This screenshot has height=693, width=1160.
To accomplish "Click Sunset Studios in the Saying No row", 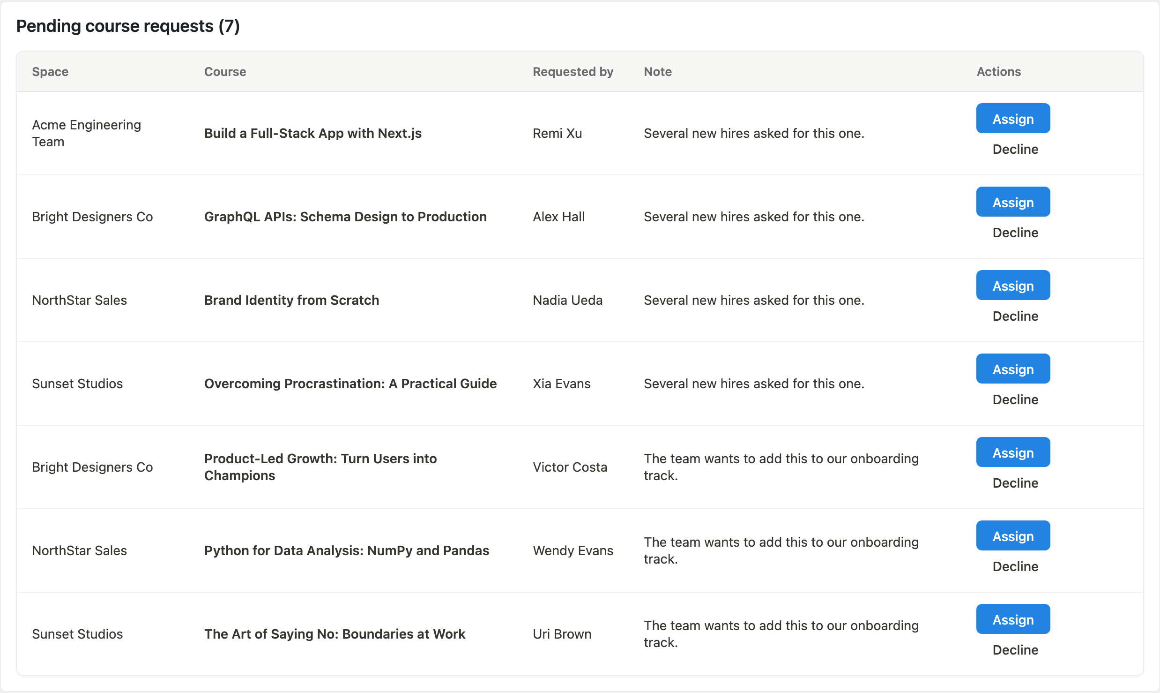I will pyautogui.click(x=77, y=634).
